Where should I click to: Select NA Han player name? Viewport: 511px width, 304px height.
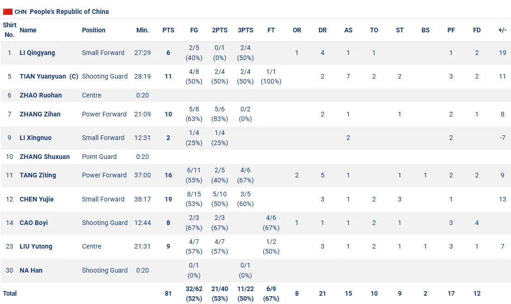pyautogui.click(x=31, y=270)
